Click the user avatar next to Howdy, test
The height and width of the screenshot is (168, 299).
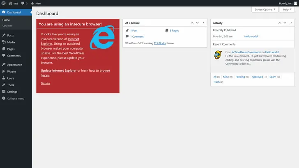295,3
